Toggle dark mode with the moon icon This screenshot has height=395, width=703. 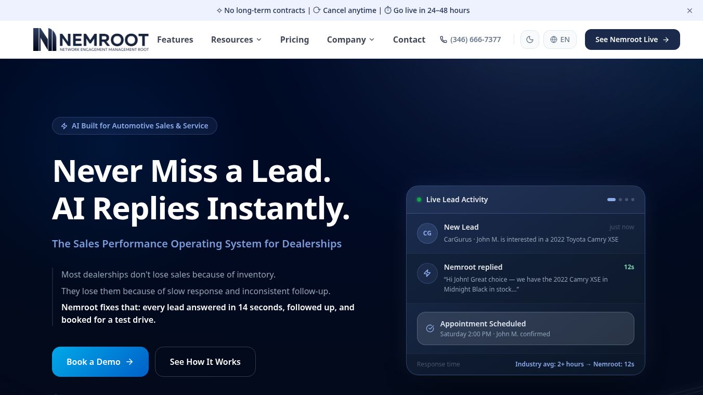530,39
